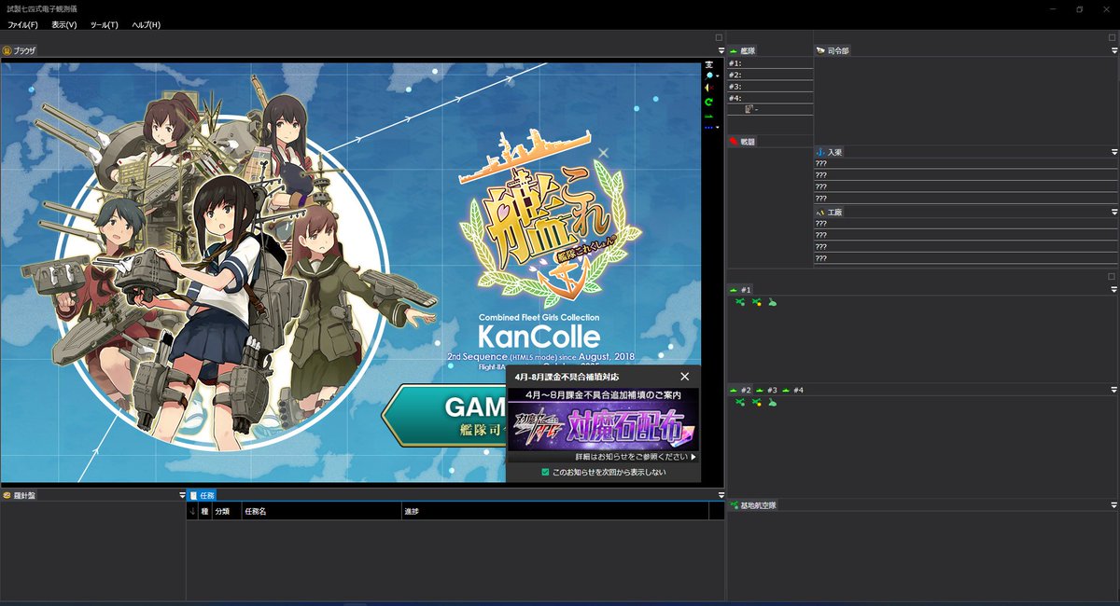This screenshot has height=606, width=1120.
Task: Click the #1: fleet row
Action: pos(770,63)
